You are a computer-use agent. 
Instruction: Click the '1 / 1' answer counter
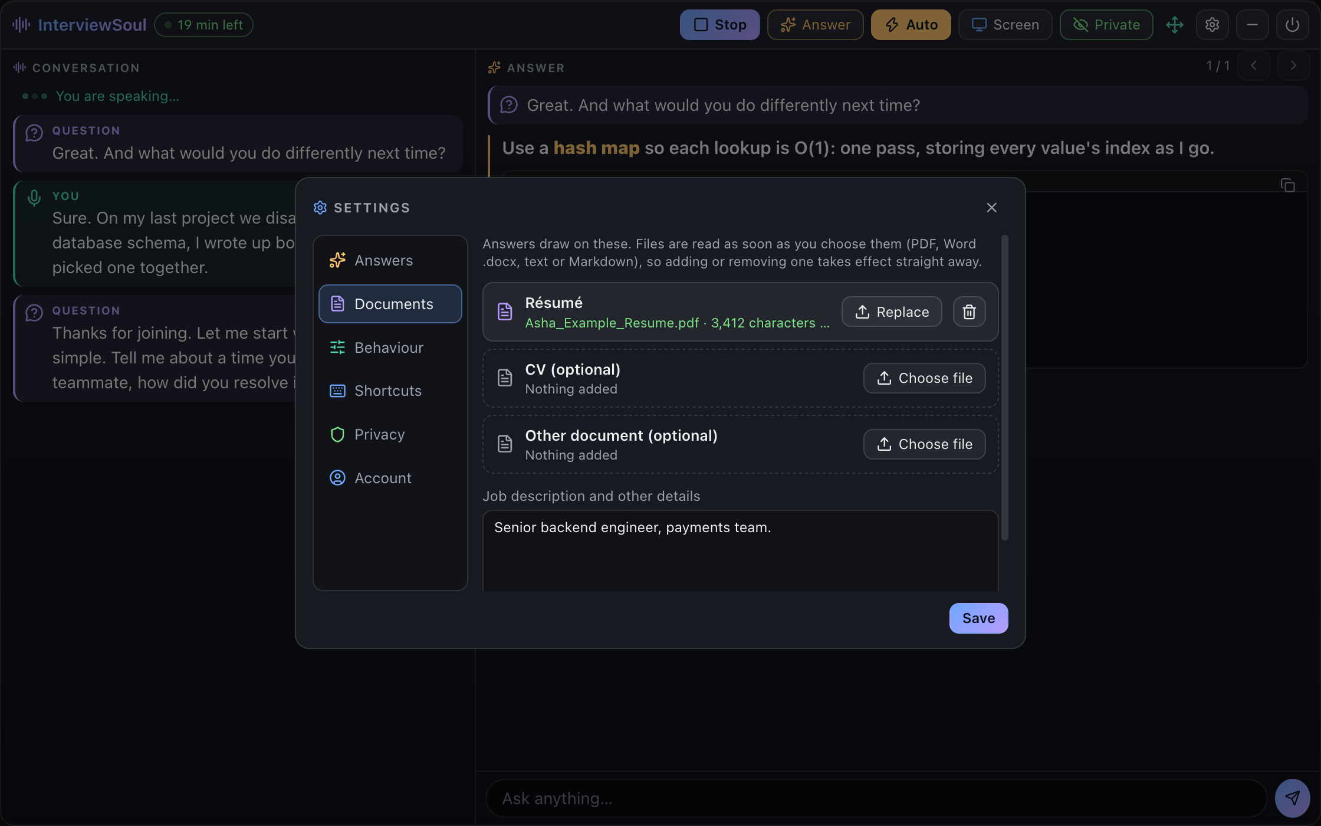click(x=1218, y=65)
